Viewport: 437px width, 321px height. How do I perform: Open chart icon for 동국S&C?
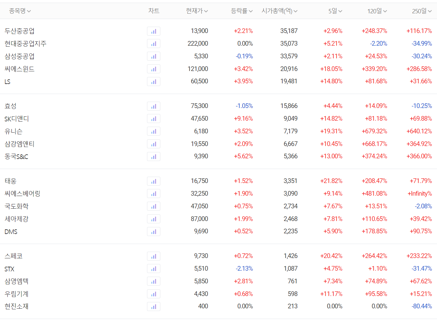click(x=154, y=157)
